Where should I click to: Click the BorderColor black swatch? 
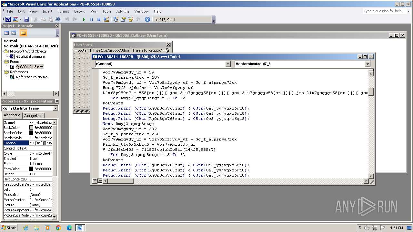(x=31, y=133)
